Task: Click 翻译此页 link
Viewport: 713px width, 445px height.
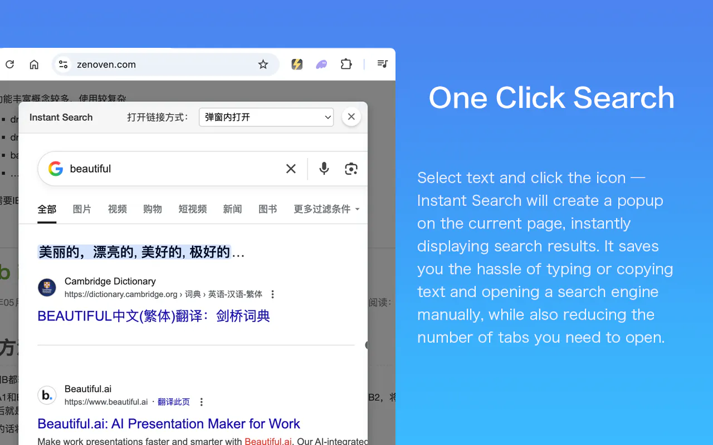Action: [x=174, y=402]
